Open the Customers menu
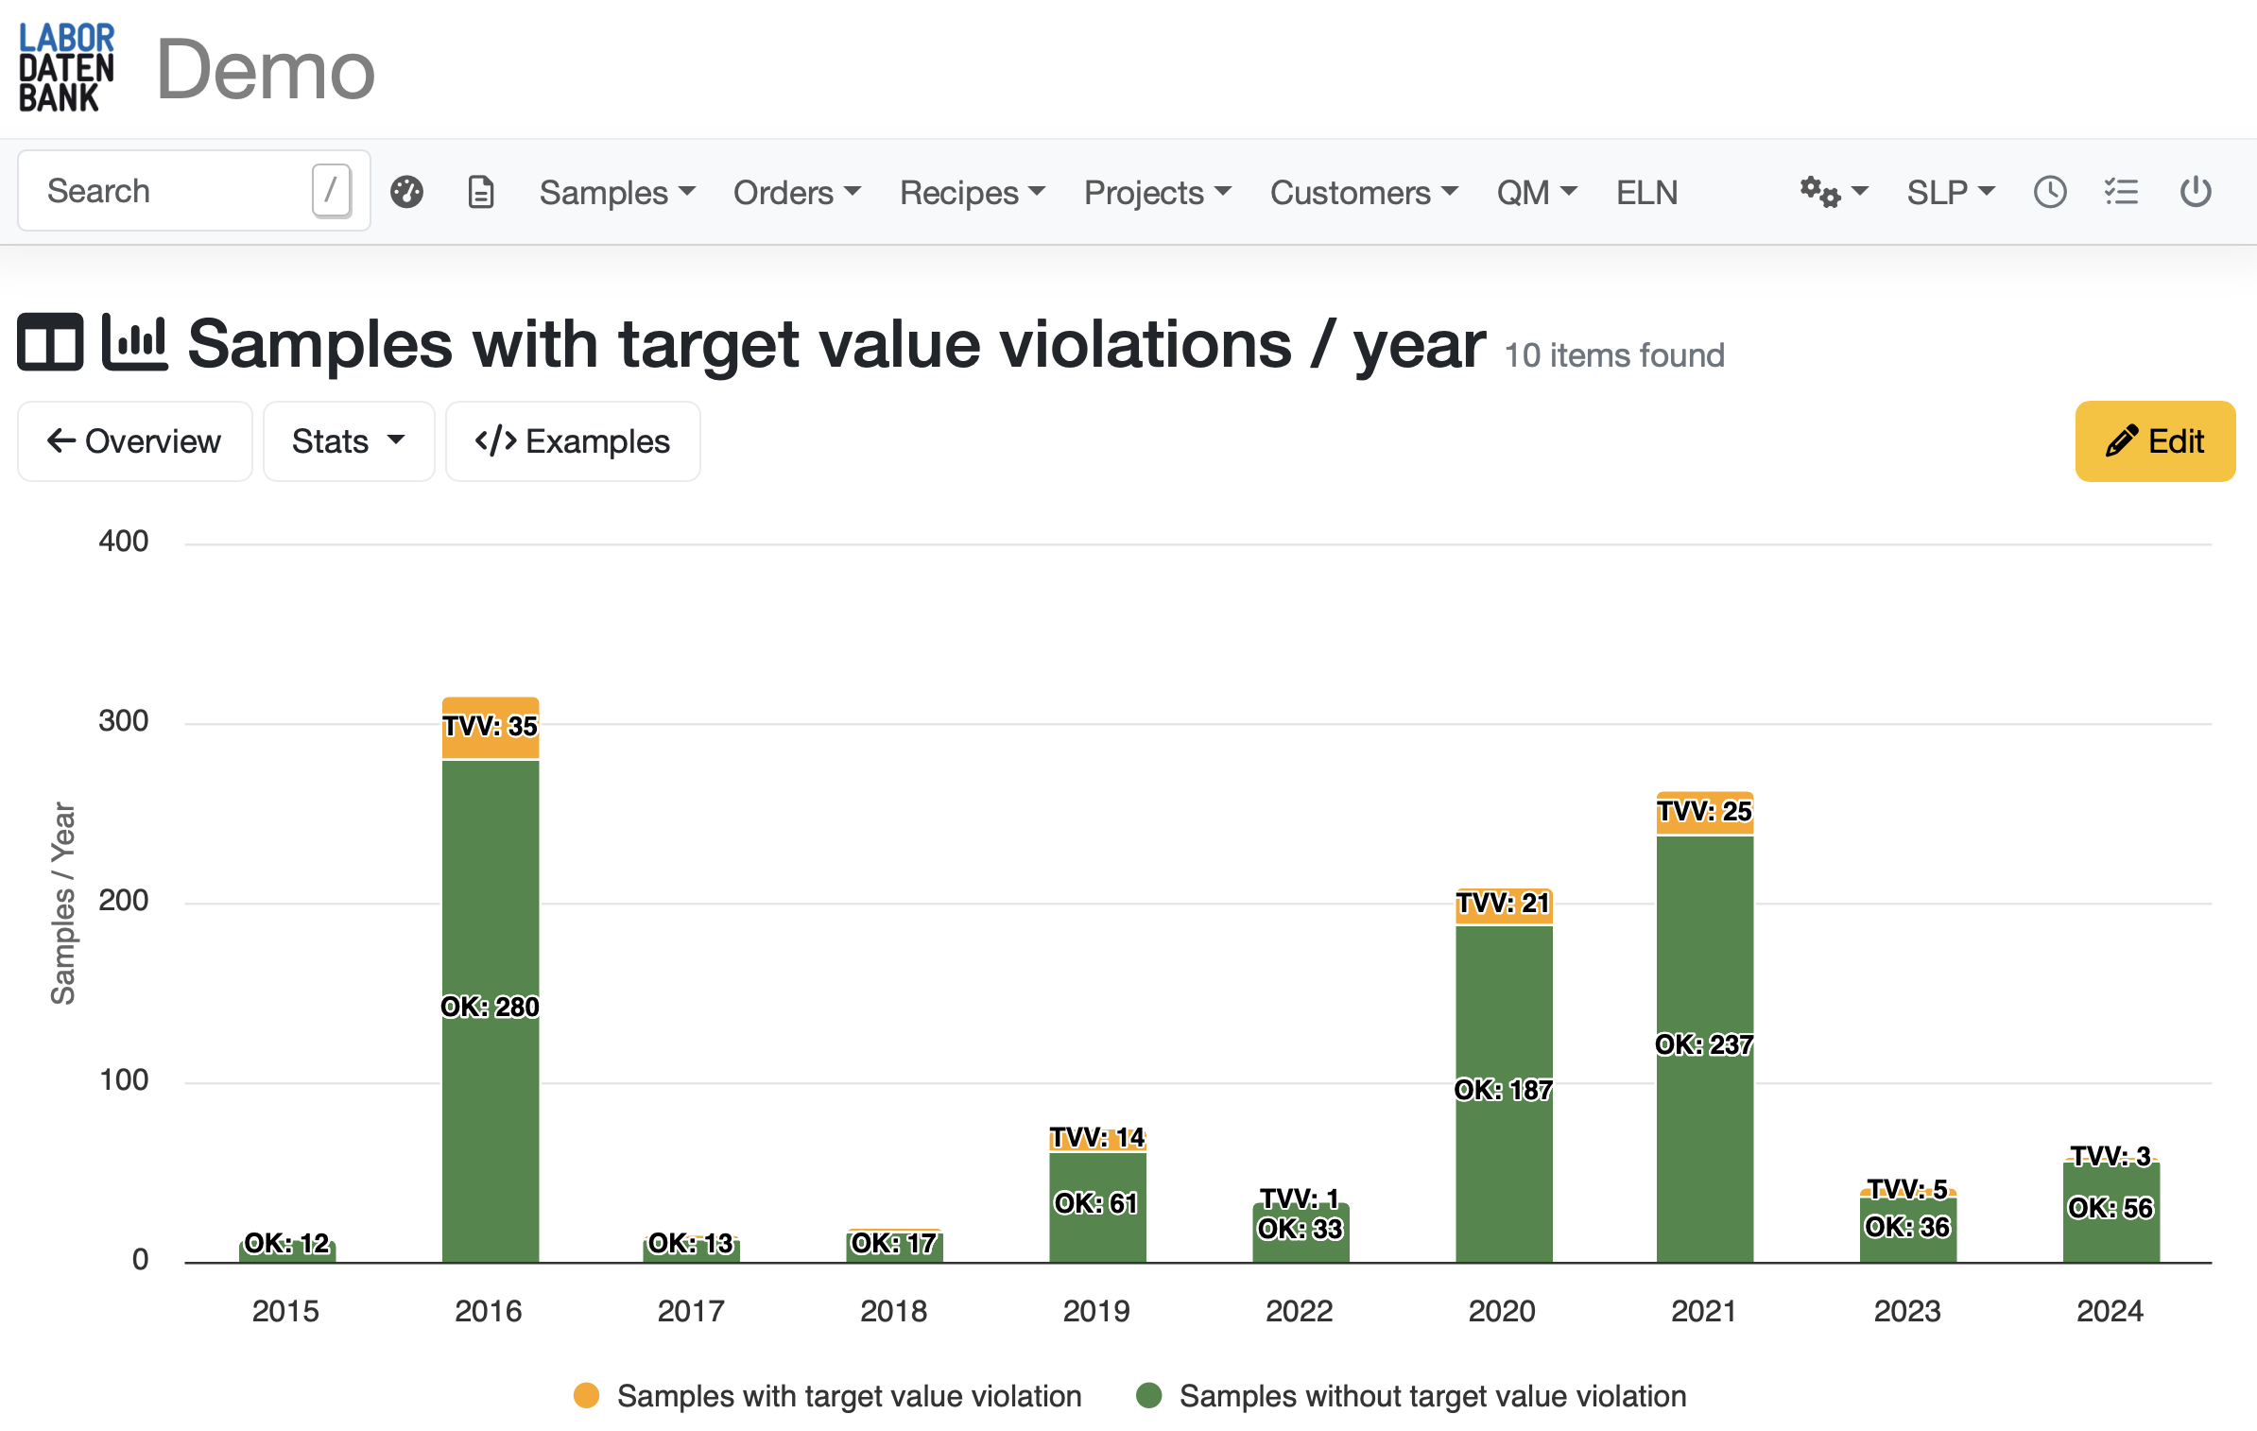This screenshot has width=2257, height=1431. [x=1363, y=193]
